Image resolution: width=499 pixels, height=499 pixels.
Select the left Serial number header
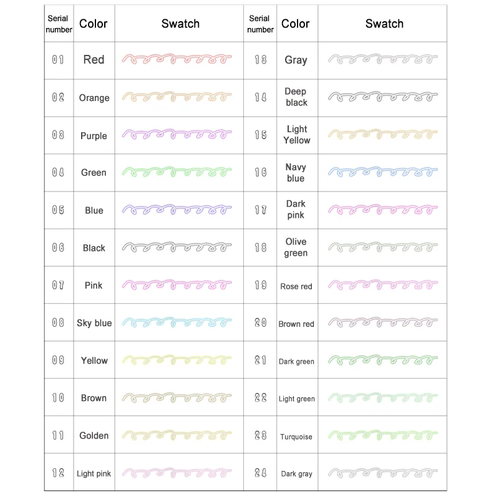pos(58,24)
